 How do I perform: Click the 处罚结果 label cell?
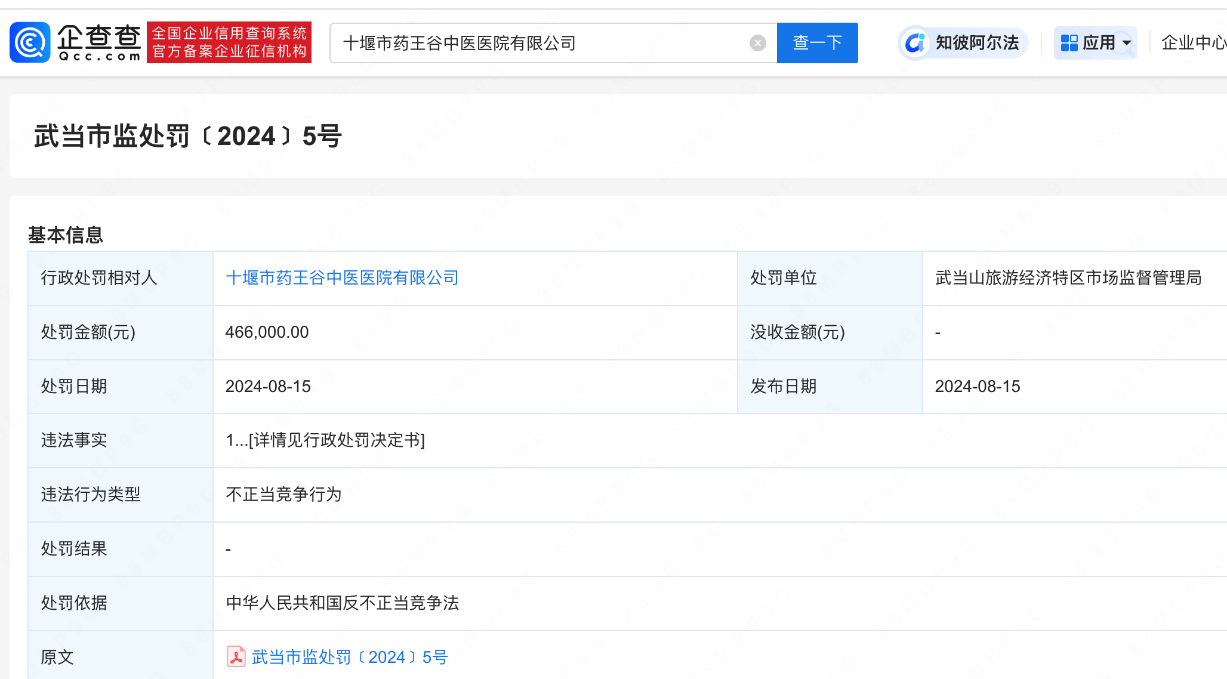121,549
